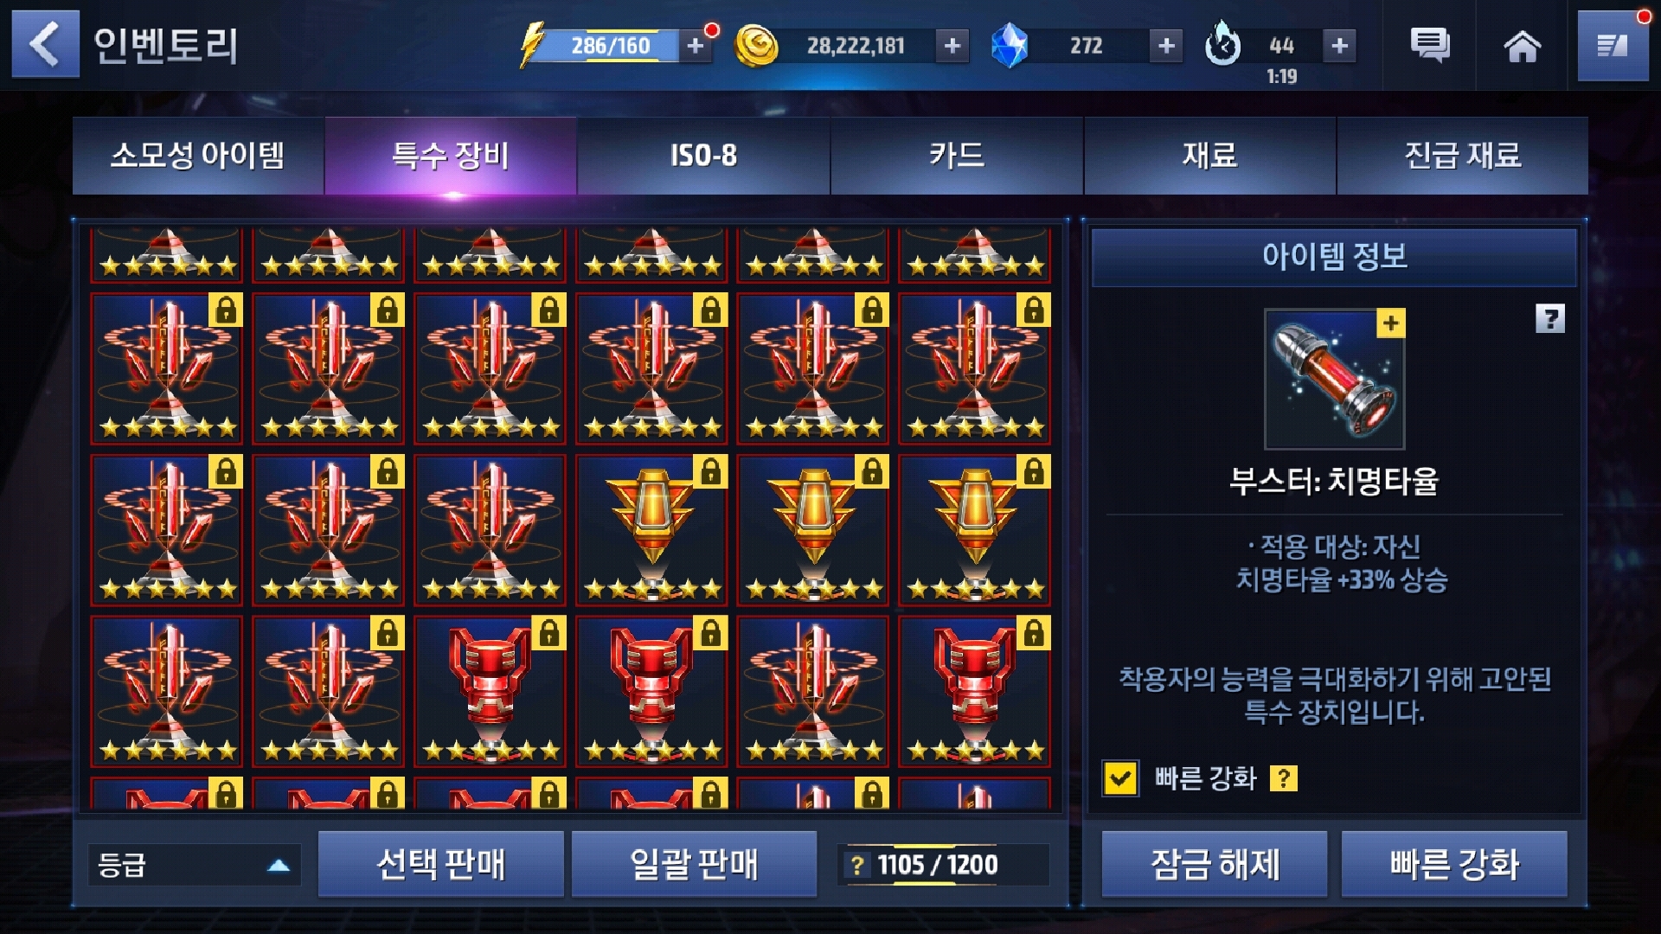The height and width of the screenshot is (934, 1661).
Task: Click the 일괄 판매 button
Action: point(694,864)
